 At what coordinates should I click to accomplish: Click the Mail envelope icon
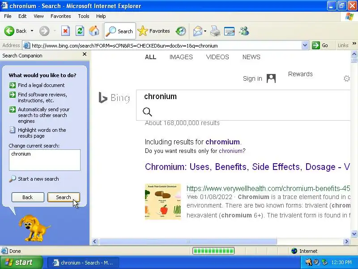[198, 31]
